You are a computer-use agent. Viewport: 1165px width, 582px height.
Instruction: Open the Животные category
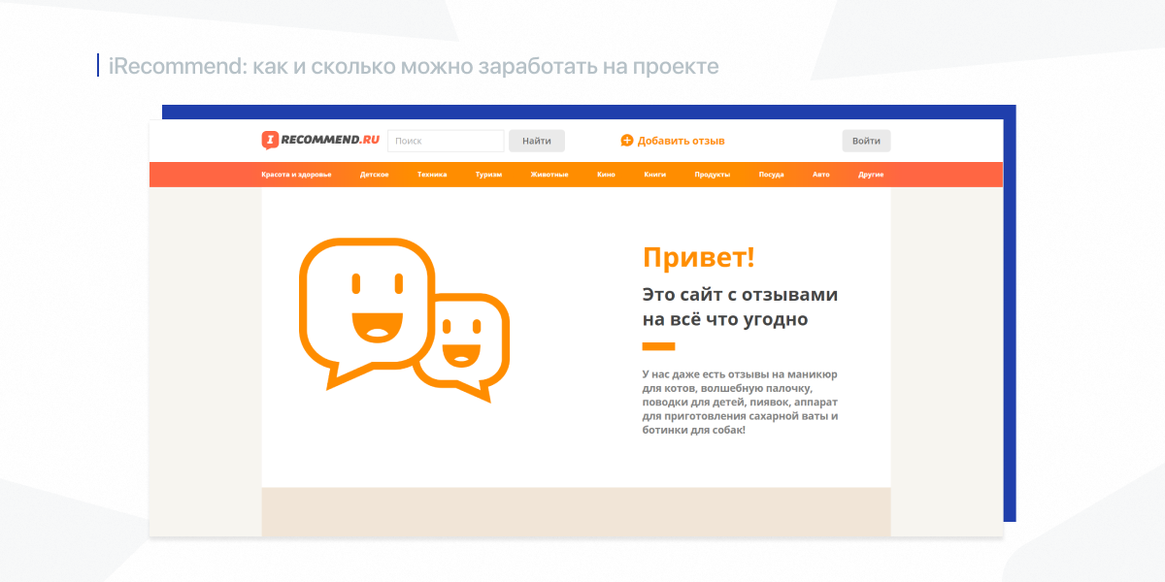point(549,175)
